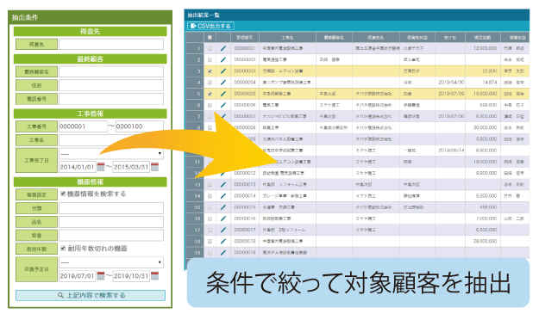This screenshot has width=539, height=320.
Task: Click the 型番 input field
Action: [x=111, y=236]
